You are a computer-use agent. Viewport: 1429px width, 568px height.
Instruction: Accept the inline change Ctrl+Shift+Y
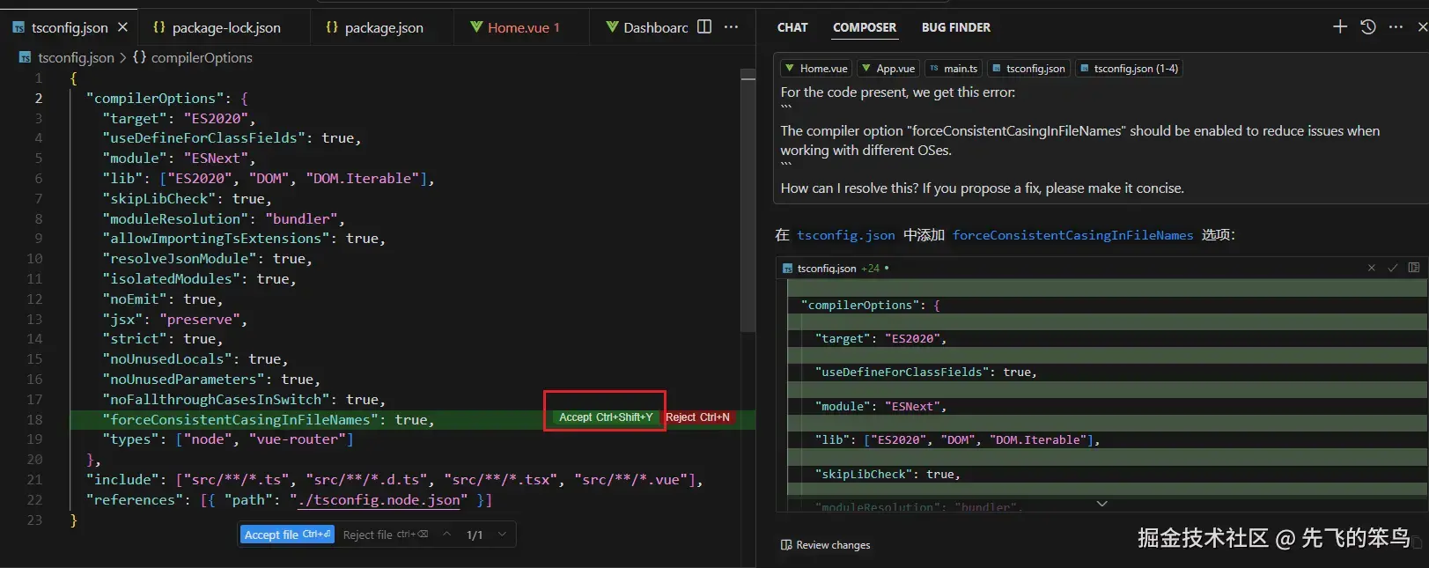coord(606,417)
